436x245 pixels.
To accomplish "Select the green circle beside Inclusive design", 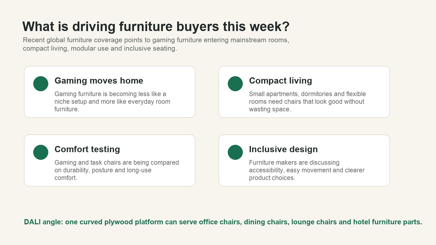I will click(235, 152).
